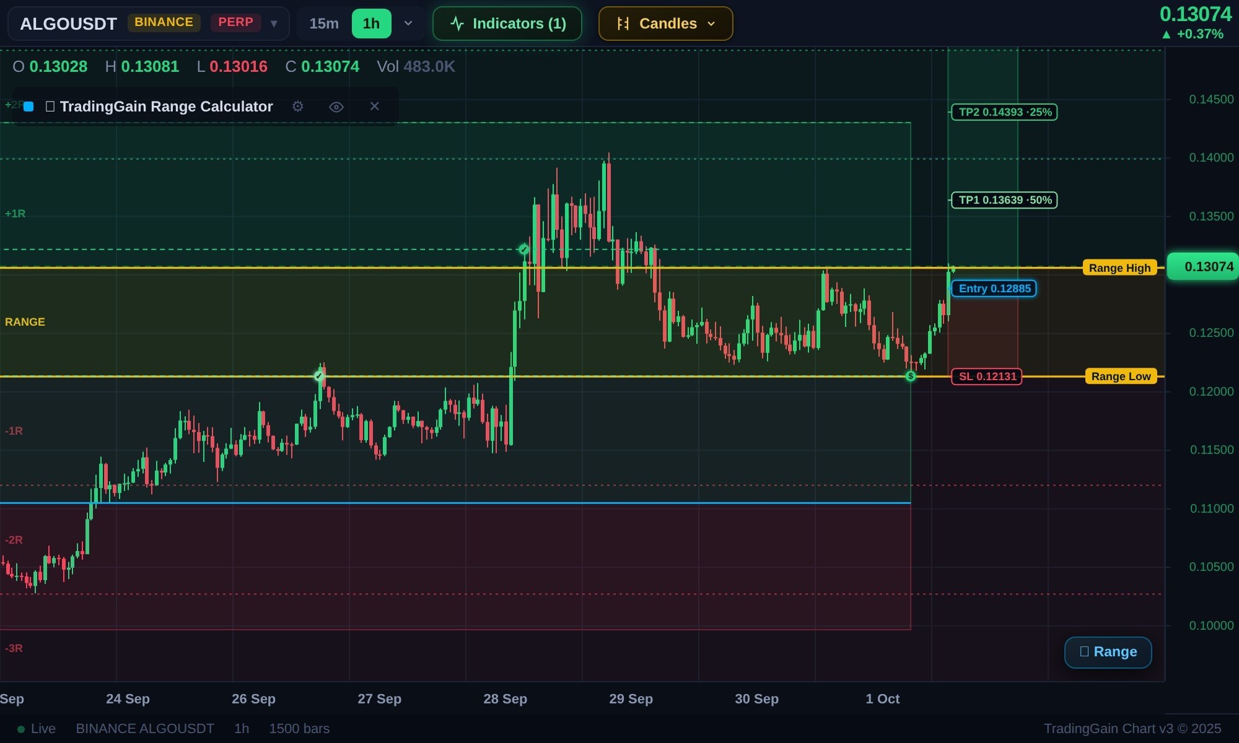Click the Range High label
The image size is (1239, 743).
click(1119, 267)
